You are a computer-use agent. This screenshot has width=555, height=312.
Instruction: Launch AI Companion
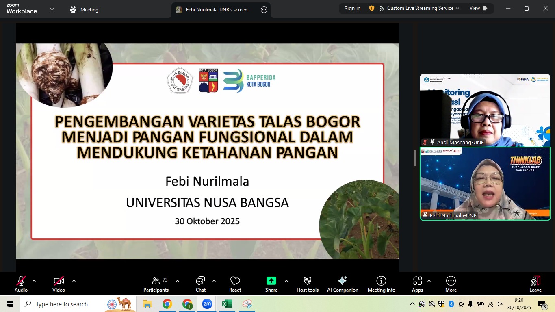click(x=343, y=284)
